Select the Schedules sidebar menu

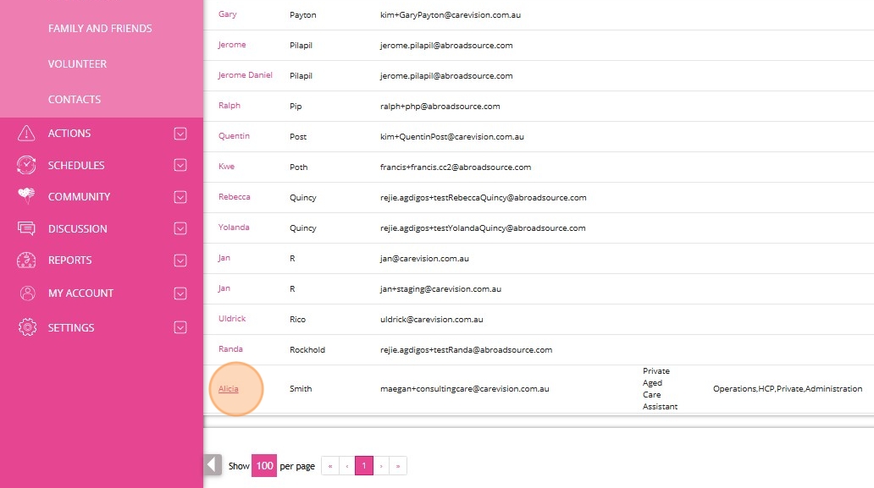tap(76, 165)
